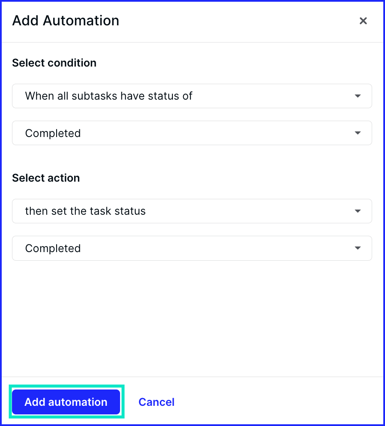Screen dimensions: 385x426
Task: Click the caret arrow on the task status action dropdown
Action: (x=358, y=211)
